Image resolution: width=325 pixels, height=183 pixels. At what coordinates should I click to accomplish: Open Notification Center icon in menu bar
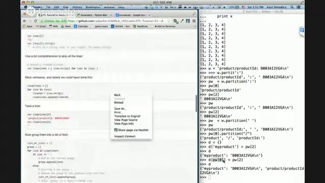pos(299,7)
